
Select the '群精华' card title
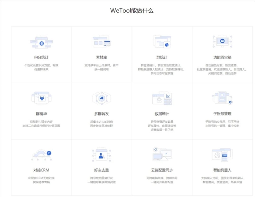[41, 114]
